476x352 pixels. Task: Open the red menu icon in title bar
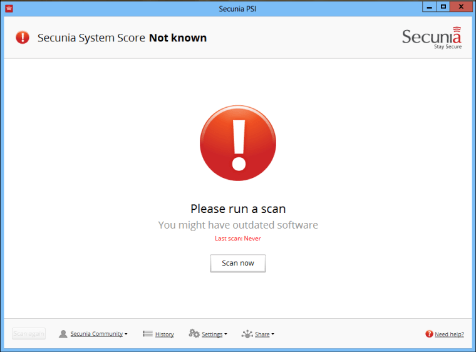click(9, 9)
